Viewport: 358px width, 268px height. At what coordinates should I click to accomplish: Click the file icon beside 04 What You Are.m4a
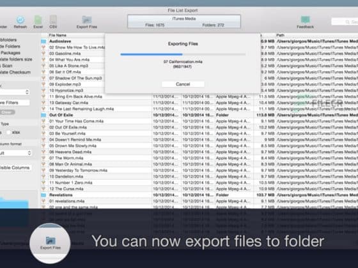click(x=43, y=60)
